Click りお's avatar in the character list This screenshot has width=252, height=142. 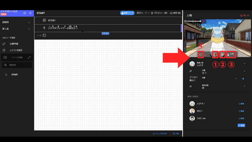coord(192,118)
